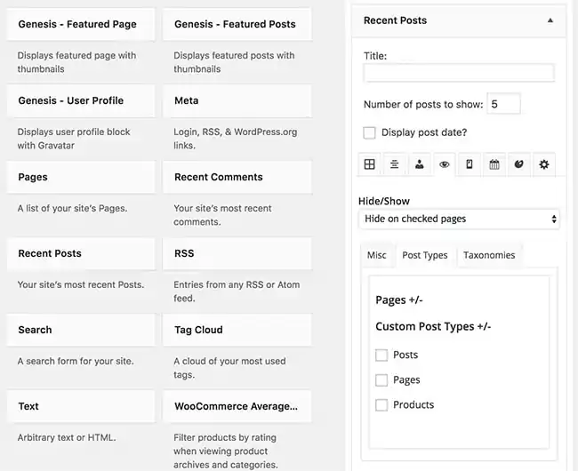Open the alignment tab icon
This screenshot has height=471, width=578.
394,164
